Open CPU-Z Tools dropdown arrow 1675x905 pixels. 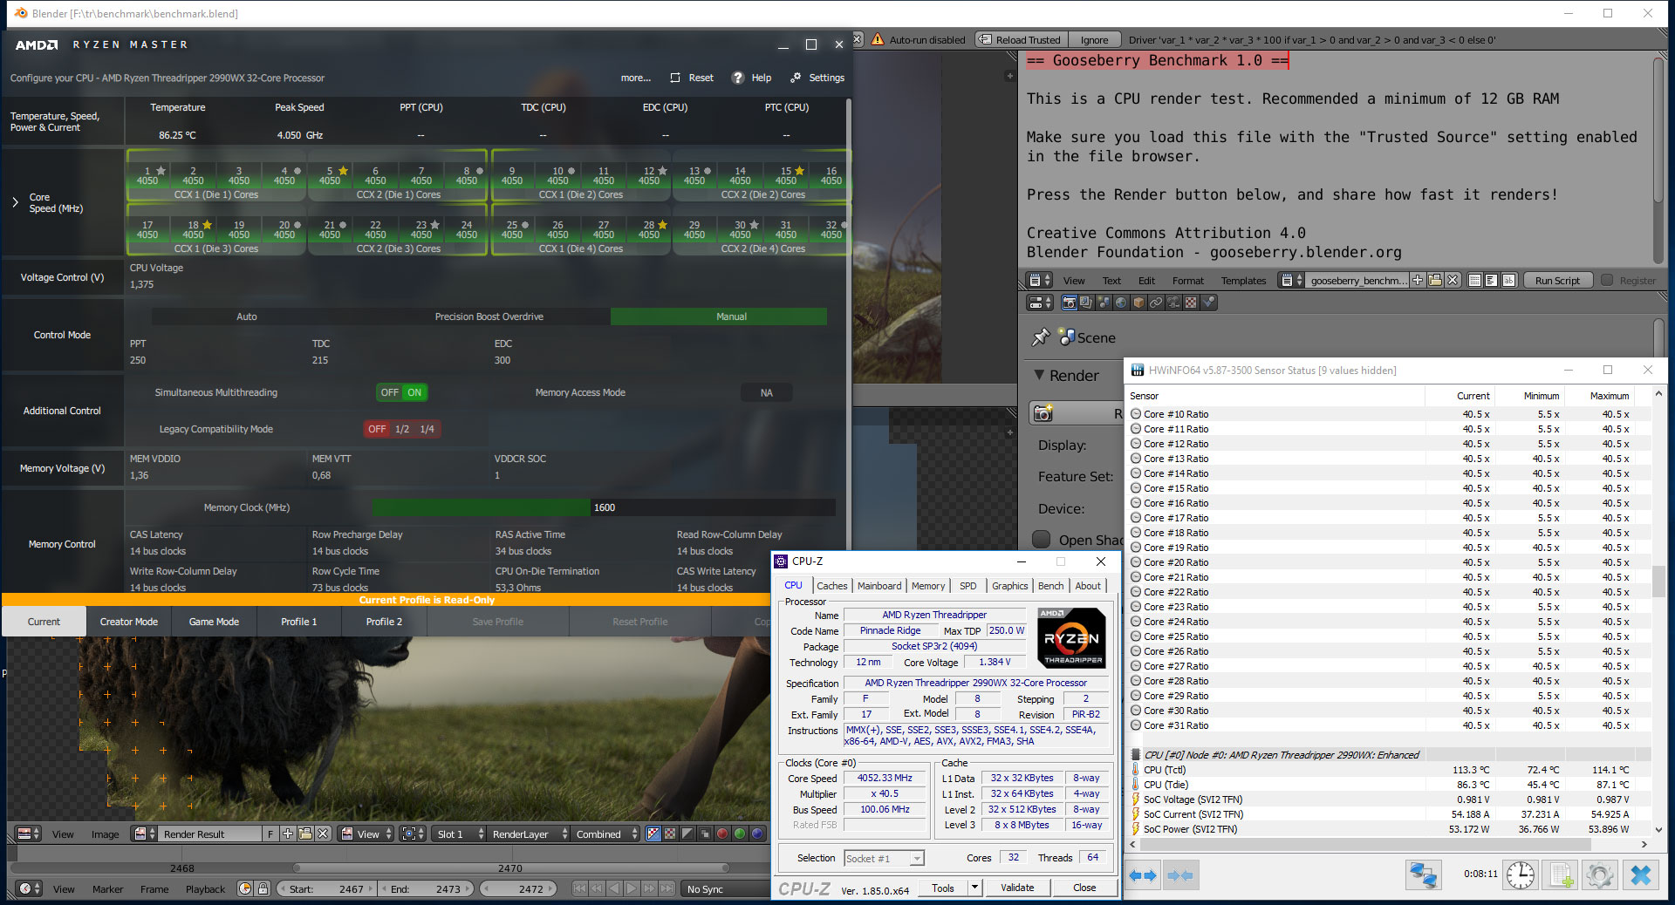tap(974, 888)
